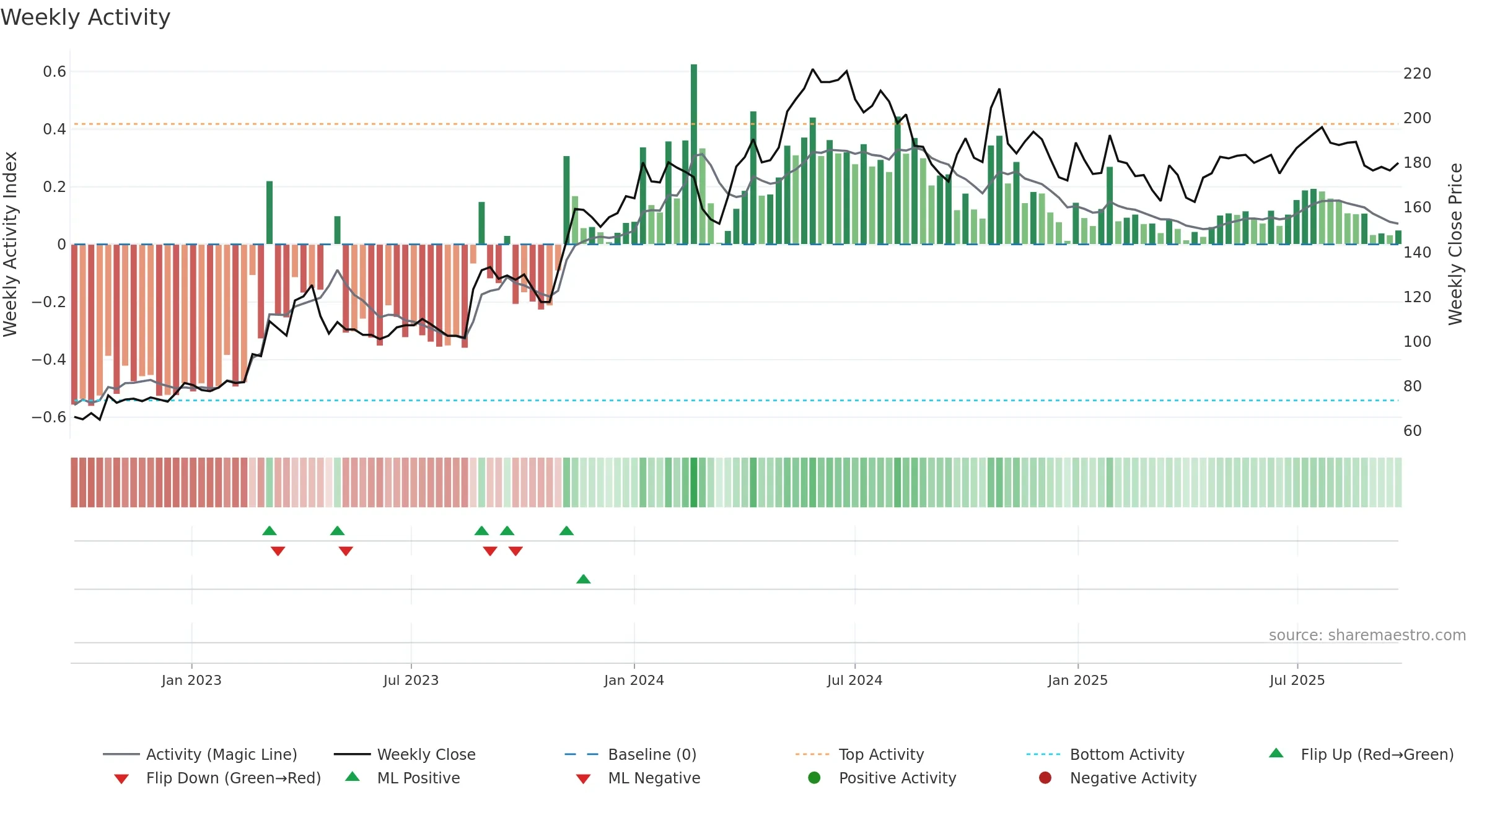The image size is (1487, 836).
Task: Click the Activity (Magic Line) legend entry
Action: click(x=200, y=754)
